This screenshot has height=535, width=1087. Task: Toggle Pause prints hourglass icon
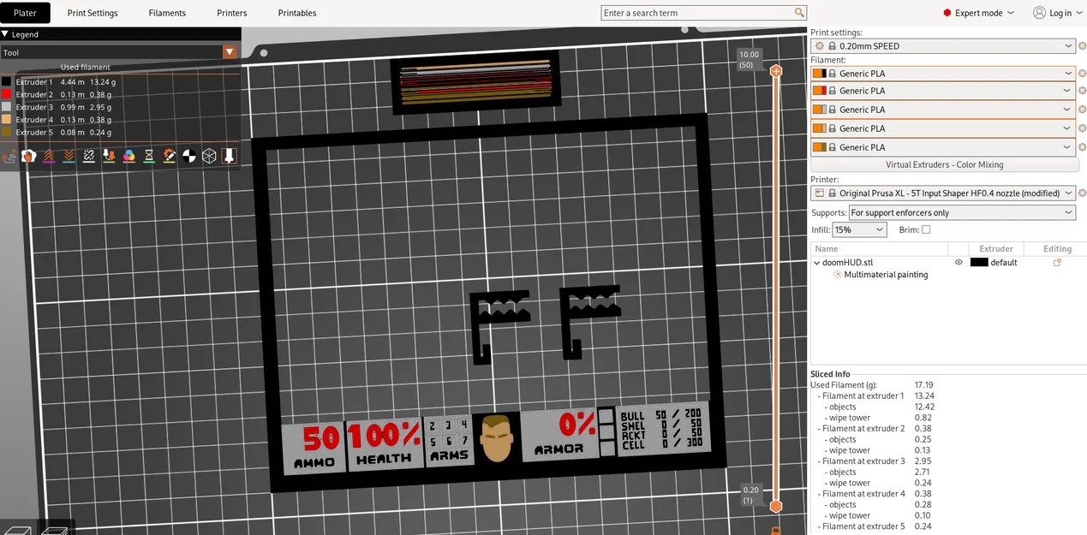149,157
